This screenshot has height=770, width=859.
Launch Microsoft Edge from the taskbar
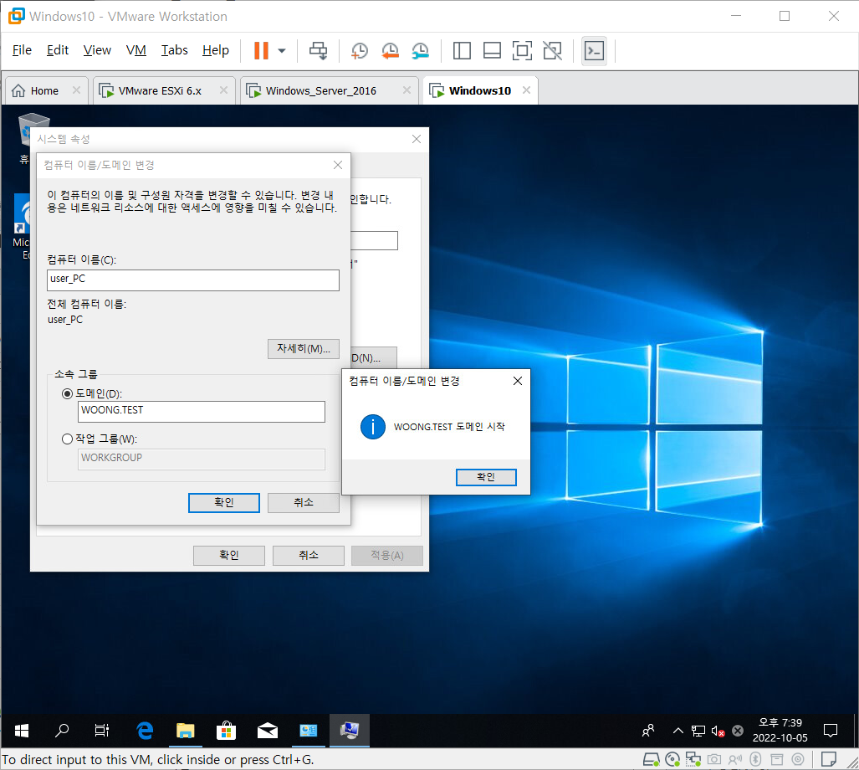coord(145,730)
